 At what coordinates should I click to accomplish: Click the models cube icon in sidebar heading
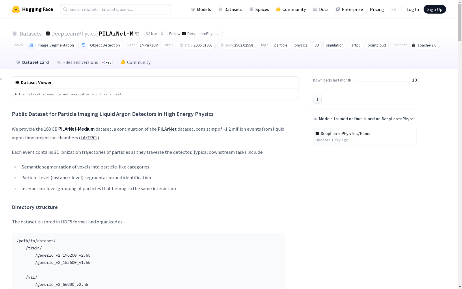tap(315, 119)
